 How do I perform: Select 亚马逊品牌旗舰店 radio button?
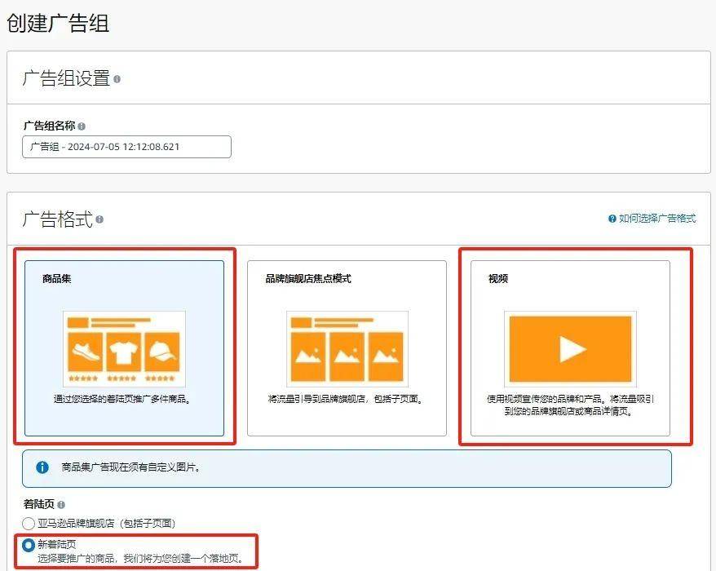29,524
